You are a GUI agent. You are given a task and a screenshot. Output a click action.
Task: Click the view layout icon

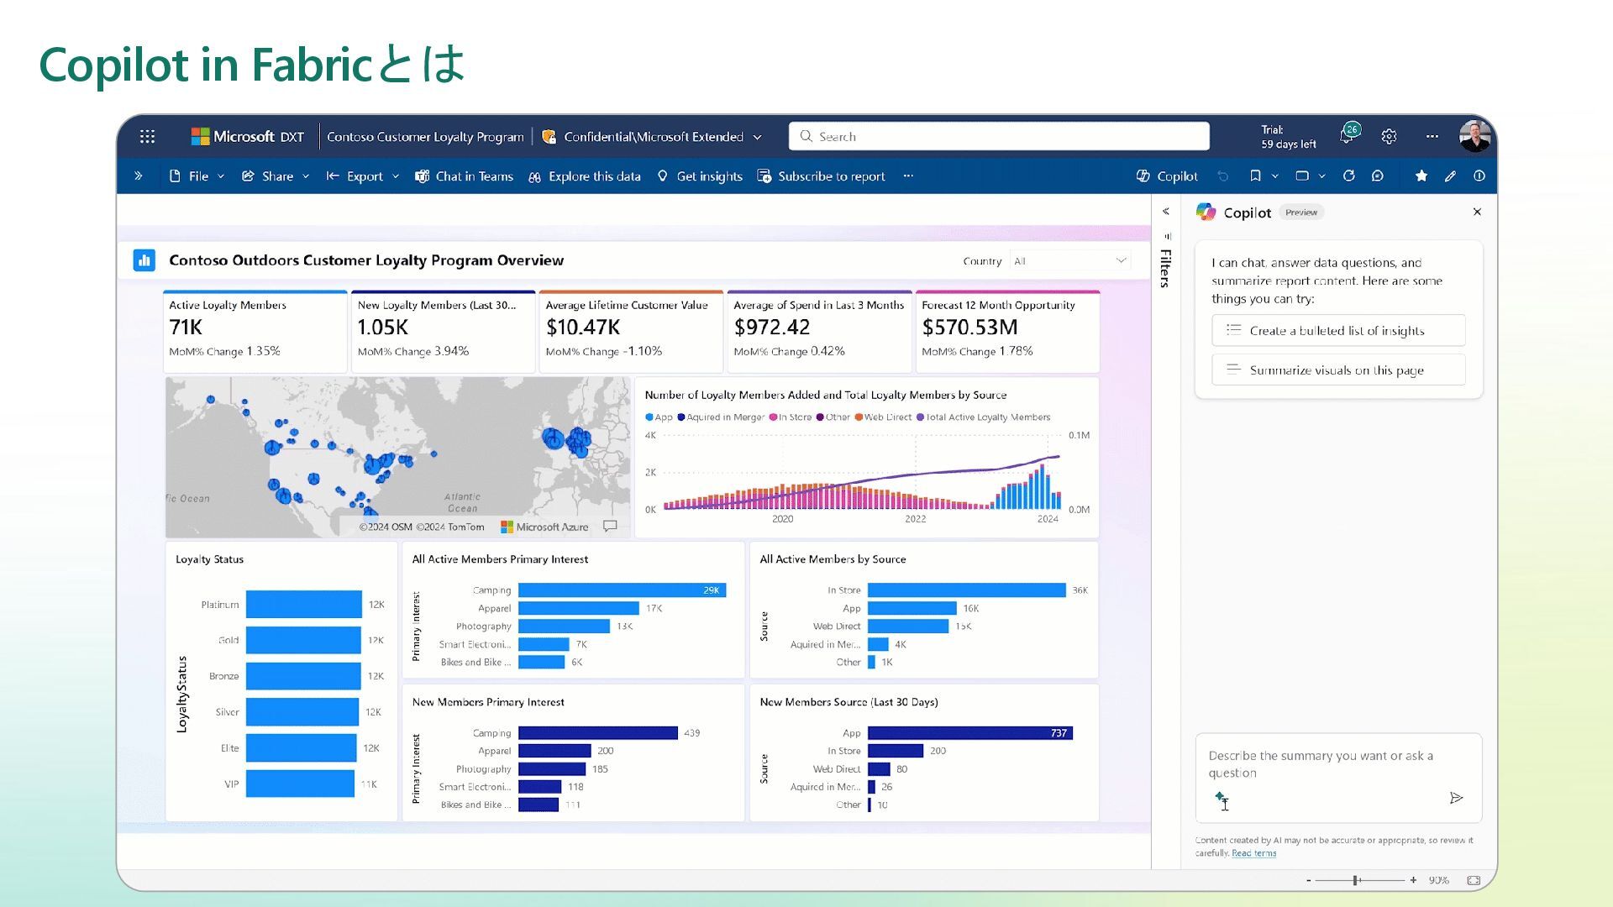(1302, 176)
